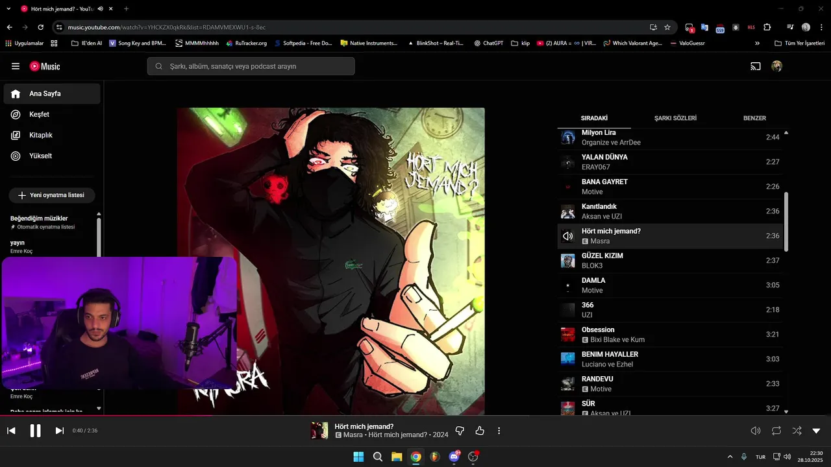831x467 pixels.
Task: Open a new browser tab
Action: (126, 9)
